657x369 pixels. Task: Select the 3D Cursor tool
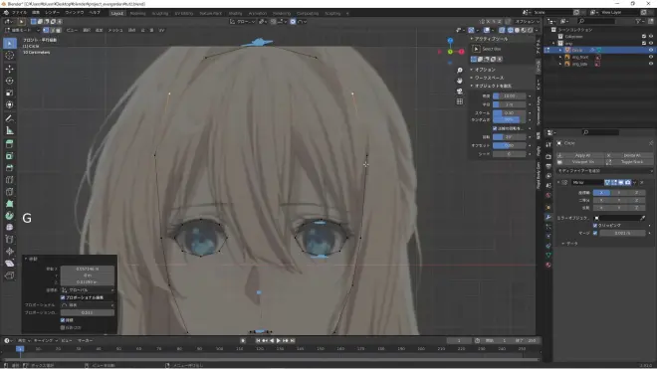pyautogui.click(x=10, y=56)
